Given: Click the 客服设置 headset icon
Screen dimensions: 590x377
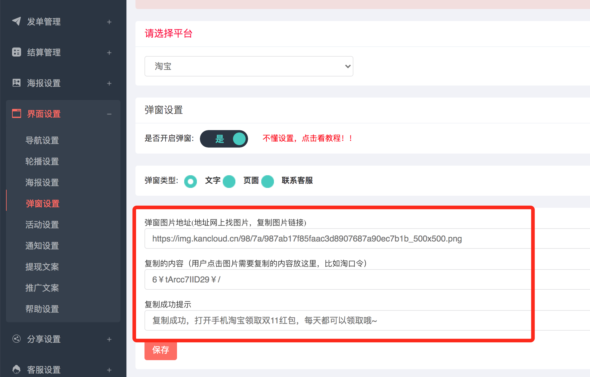Looking at the screenshot, I should tap(17, 369).
